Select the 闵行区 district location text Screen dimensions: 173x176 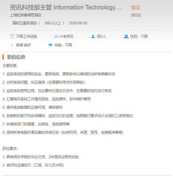coord(136,15)
